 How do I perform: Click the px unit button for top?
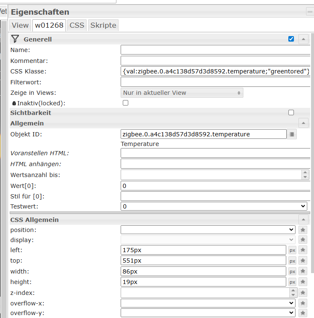(x=292, y=261)
